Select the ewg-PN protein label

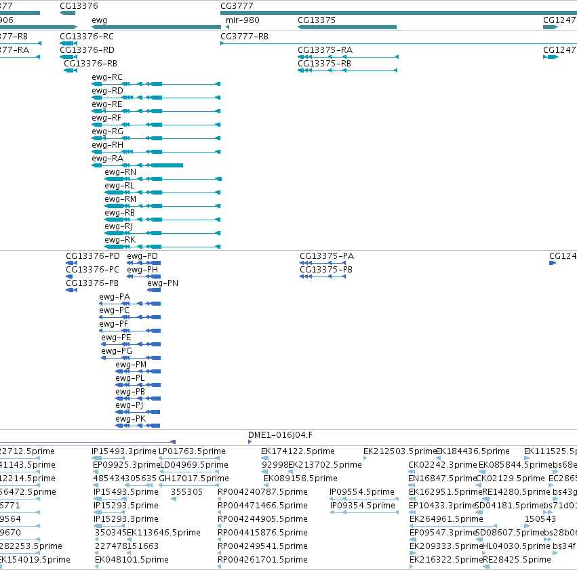[163, 283]
